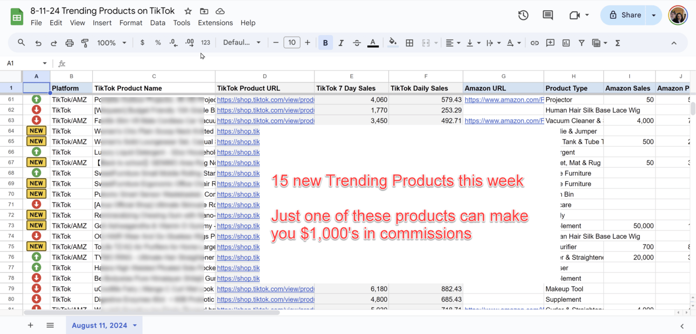Decrease decimal places
Viewport: 696px width, 334px height.
173,43
